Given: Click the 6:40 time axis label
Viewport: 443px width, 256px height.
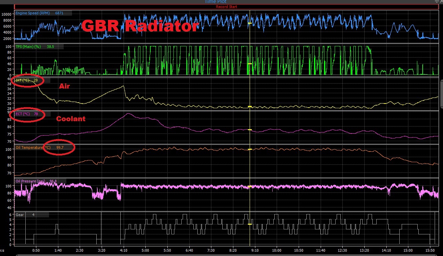Looking at the screenshot, I should coord(189,250).
